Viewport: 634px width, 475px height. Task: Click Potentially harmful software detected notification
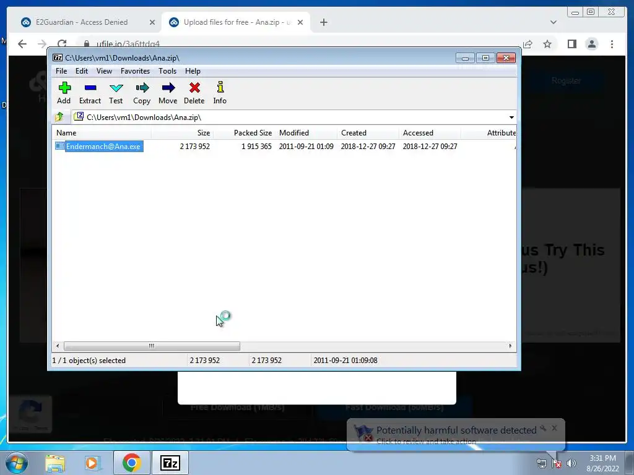pos(456,435)
